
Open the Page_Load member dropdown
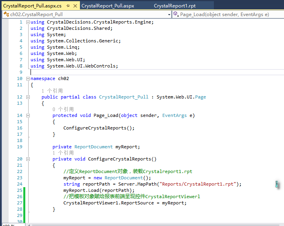point(228,15)
